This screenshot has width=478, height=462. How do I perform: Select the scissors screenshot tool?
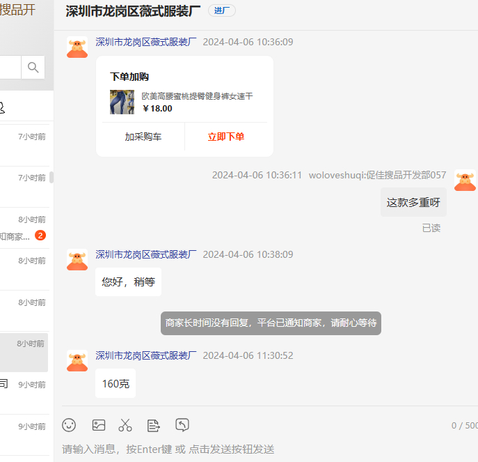click(x=125, y=425)
